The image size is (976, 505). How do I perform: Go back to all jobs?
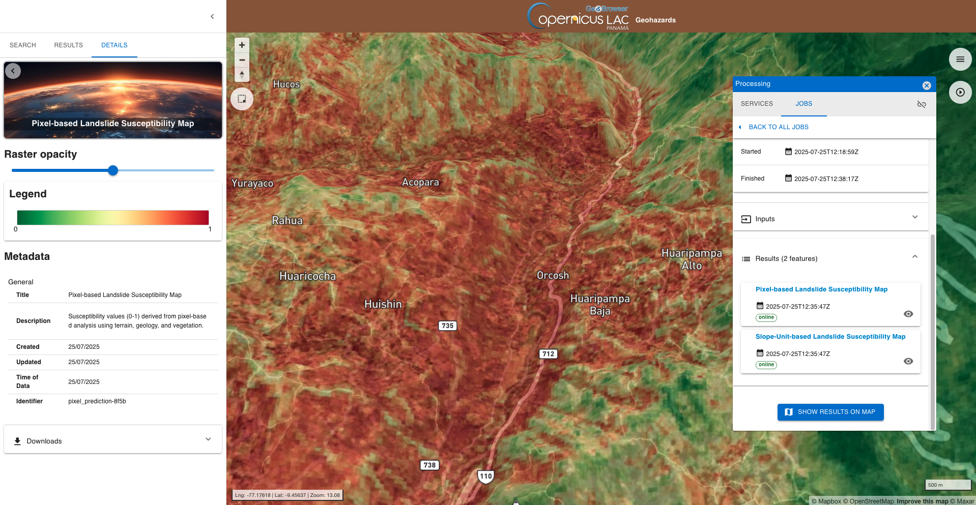(x=778, y=127)
